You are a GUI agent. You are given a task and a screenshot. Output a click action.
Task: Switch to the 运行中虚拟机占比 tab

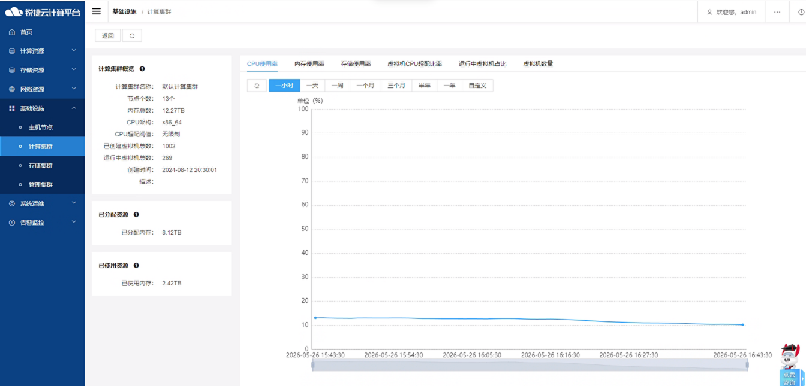[x=483, y=63]
